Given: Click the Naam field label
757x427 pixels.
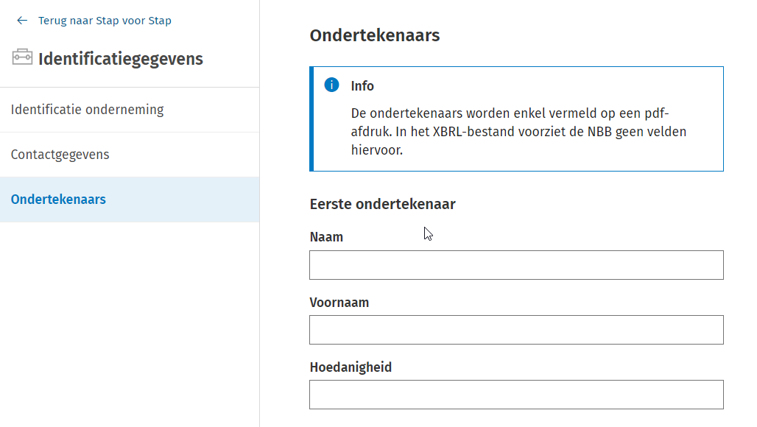Looking at the screenshot, I should pos(325,237).
